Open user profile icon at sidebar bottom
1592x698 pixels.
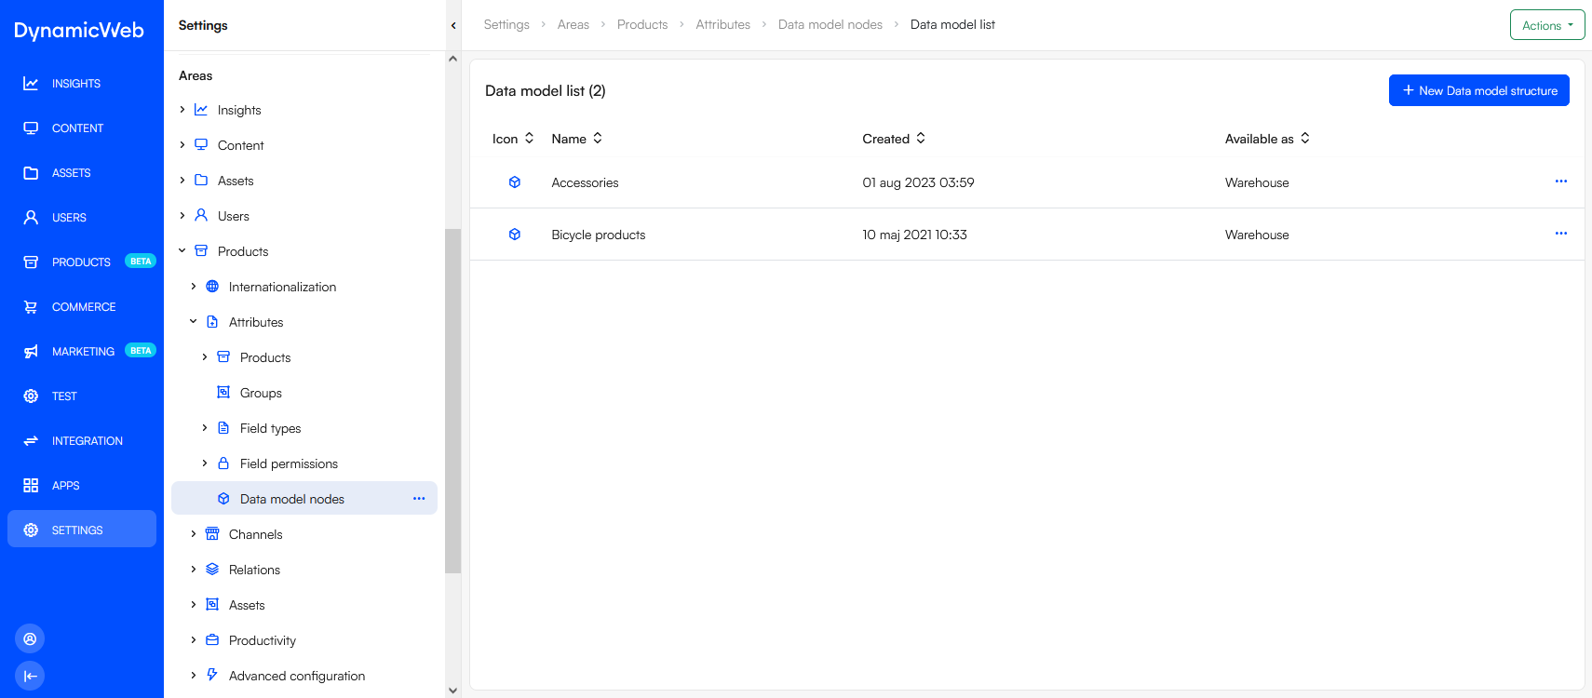click(30, 638)
